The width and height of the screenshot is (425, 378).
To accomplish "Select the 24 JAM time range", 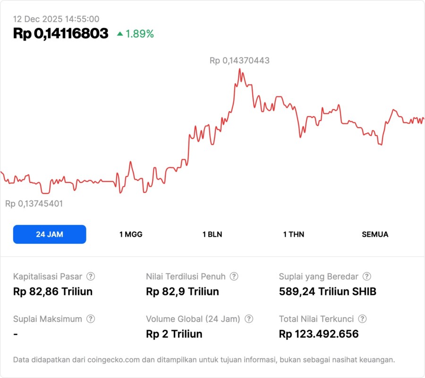I will [x=50, y=234].
